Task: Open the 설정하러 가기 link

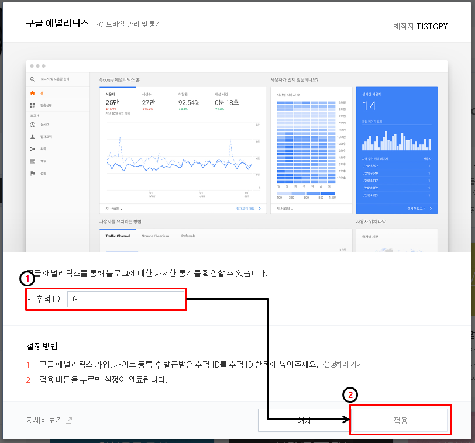Action: point(343,364)
